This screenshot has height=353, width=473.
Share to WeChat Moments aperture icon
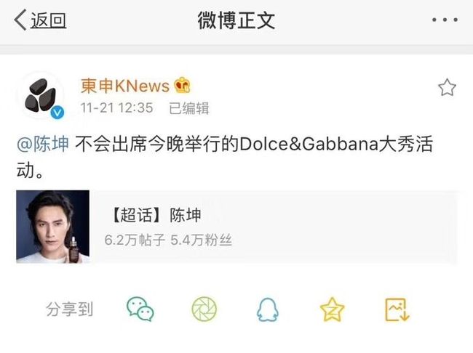204,309
